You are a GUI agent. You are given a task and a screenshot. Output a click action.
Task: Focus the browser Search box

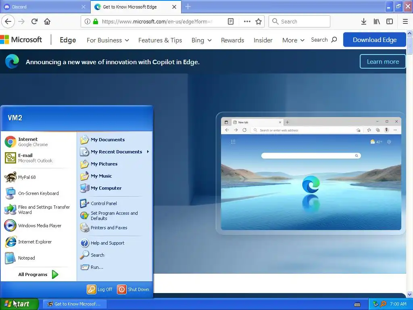click(x=300, y=21)
